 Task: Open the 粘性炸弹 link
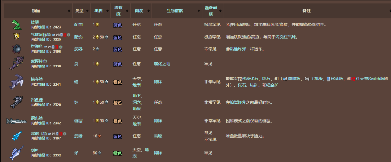(x=238, y=49)
